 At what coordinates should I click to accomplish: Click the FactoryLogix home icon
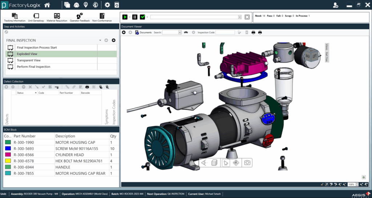pos(47,5)
